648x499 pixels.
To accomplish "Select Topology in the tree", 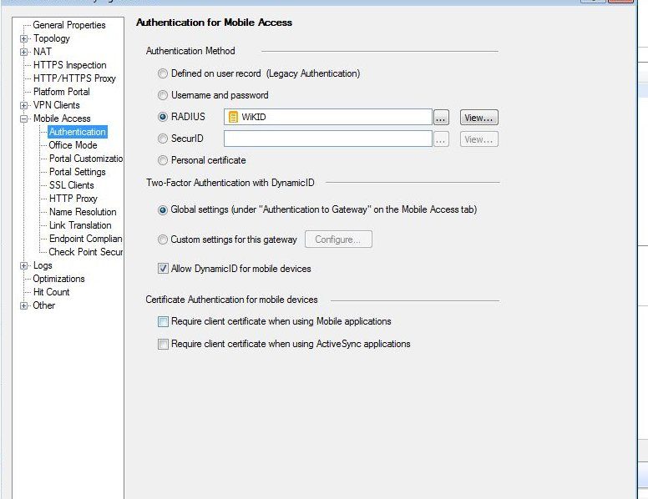I will click(x=52, y=38).
